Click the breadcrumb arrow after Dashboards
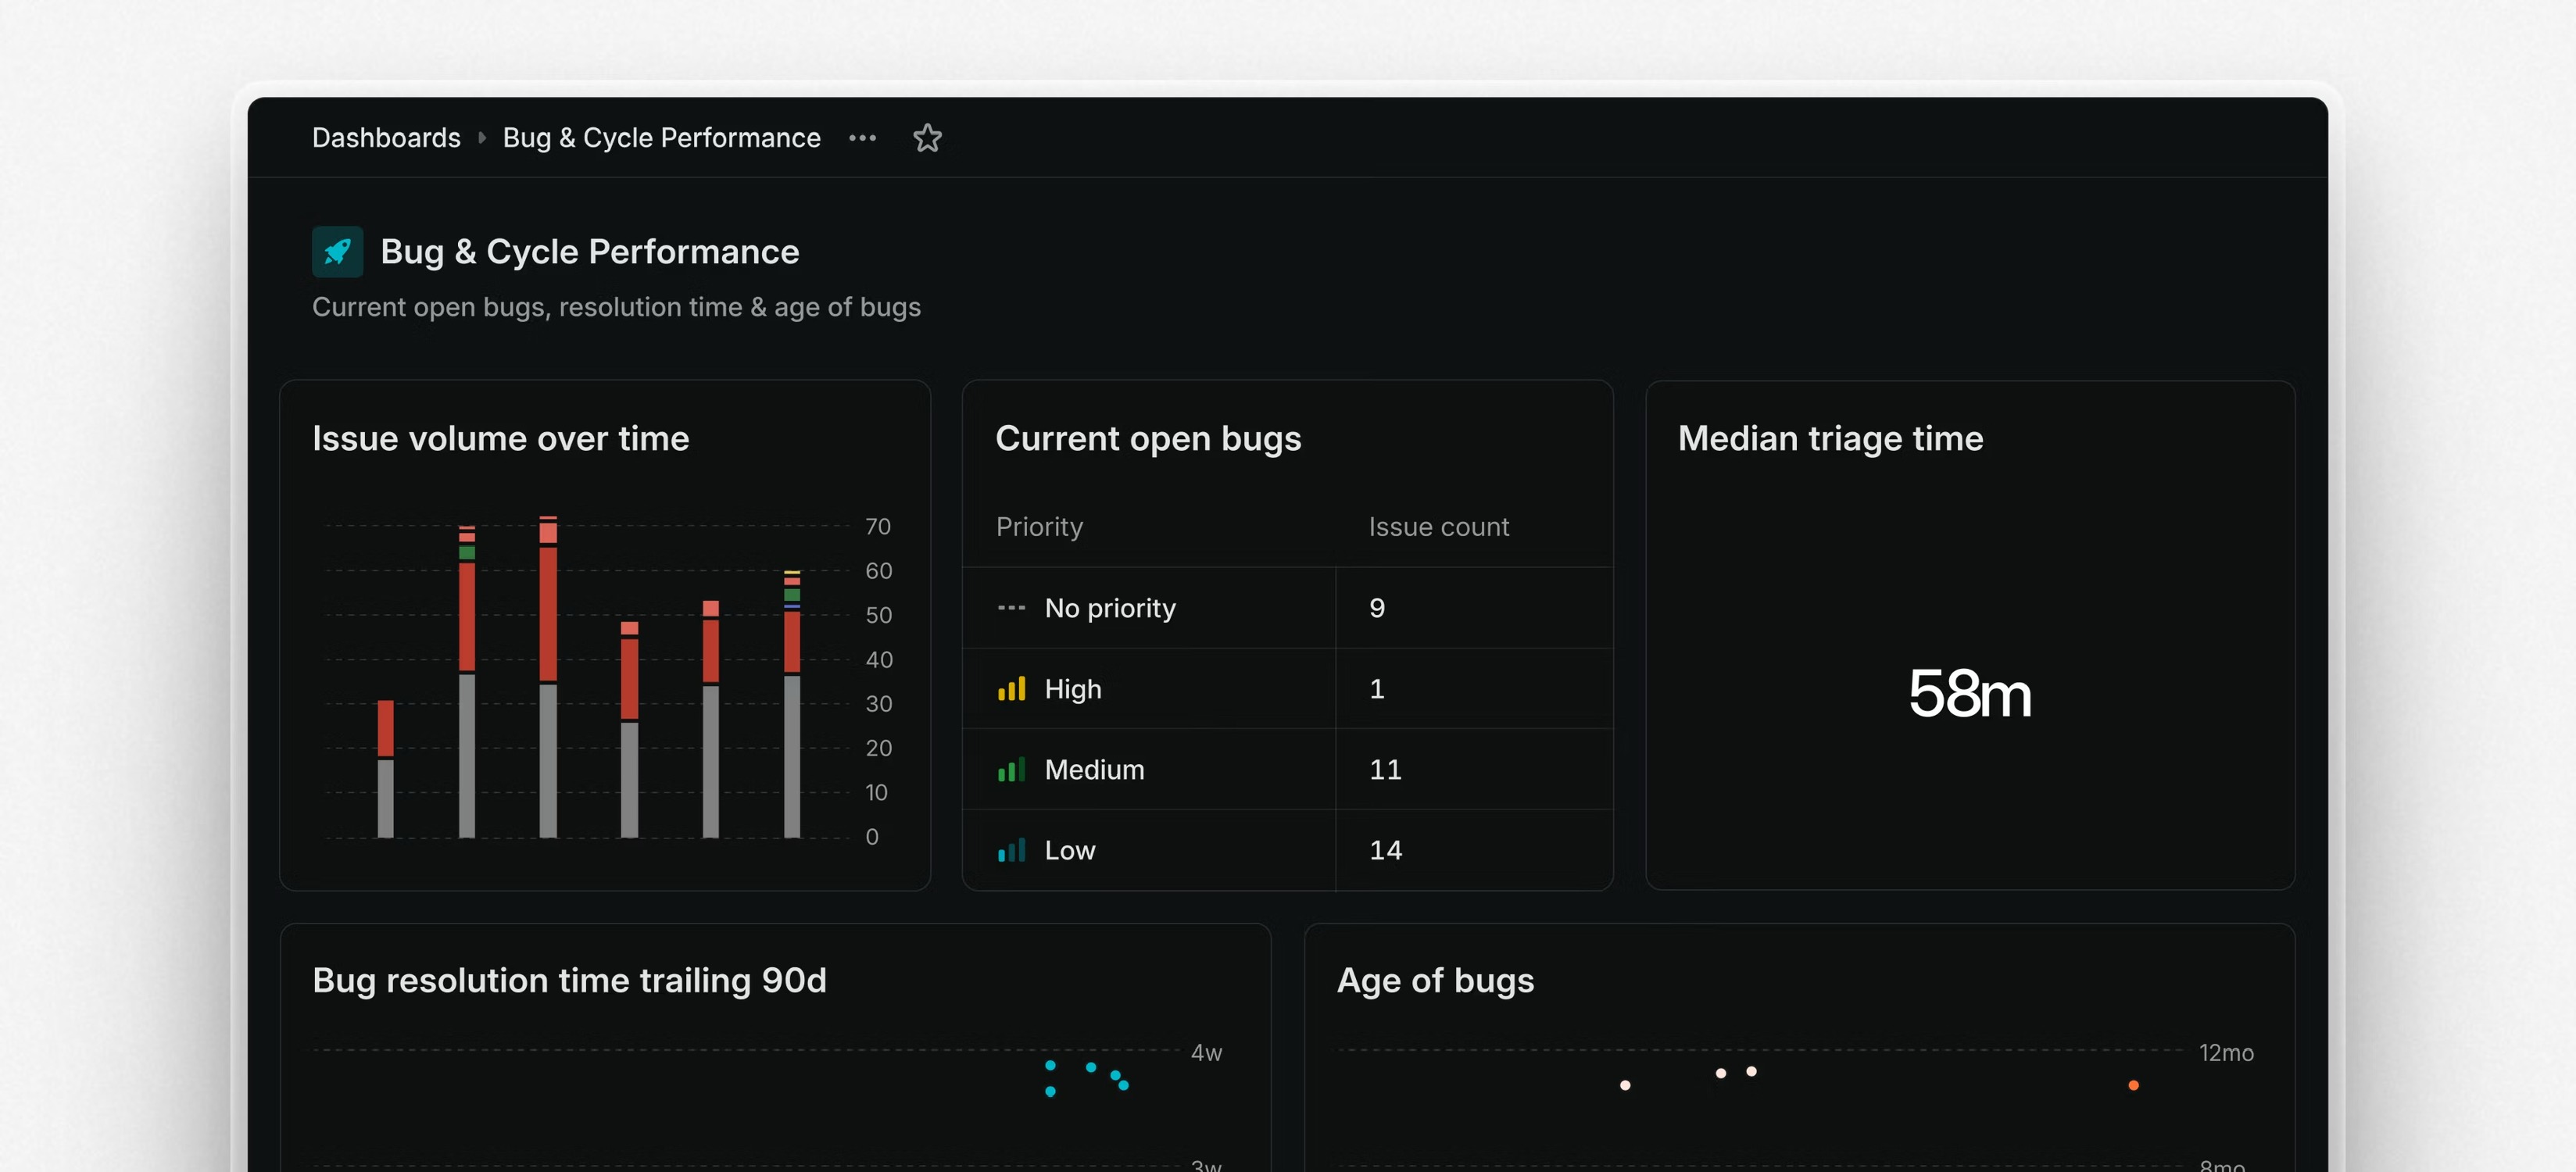The image size is (2576, 1172). [x=482, y=138]
